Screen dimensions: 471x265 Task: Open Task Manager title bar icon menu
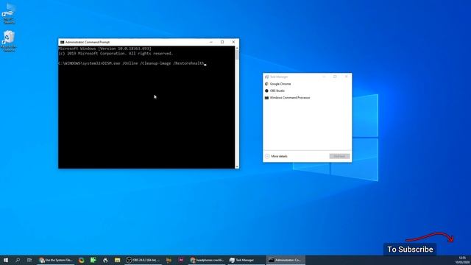click(x=266, y=77)
